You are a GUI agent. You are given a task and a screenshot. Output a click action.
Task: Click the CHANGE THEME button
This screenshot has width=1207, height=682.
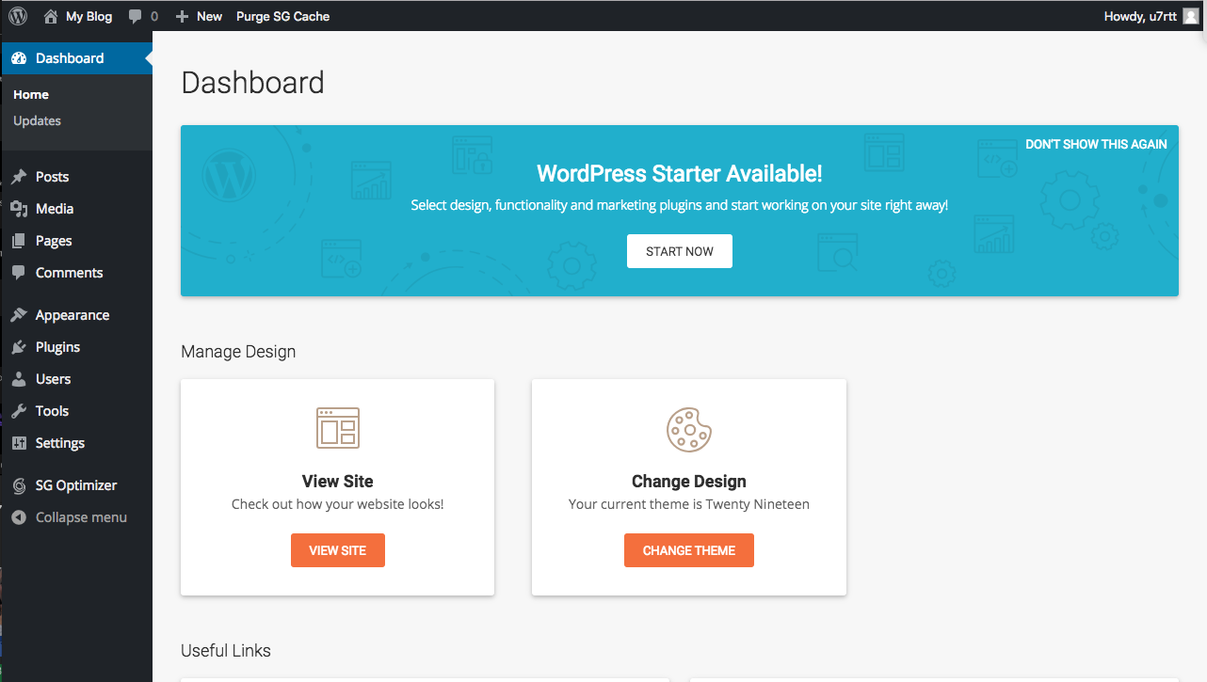click(689, 550)
